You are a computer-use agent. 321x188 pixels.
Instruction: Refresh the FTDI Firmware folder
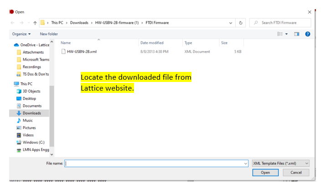pos(241,23)
